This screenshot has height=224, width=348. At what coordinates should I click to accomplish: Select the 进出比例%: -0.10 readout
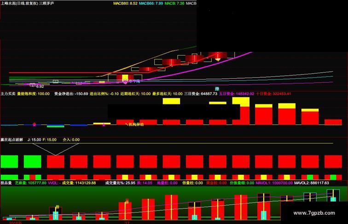pos(104,94)
